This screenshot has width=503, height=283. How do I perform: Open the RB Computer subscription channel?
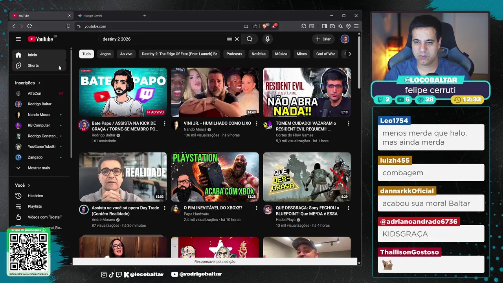point(39,125)
